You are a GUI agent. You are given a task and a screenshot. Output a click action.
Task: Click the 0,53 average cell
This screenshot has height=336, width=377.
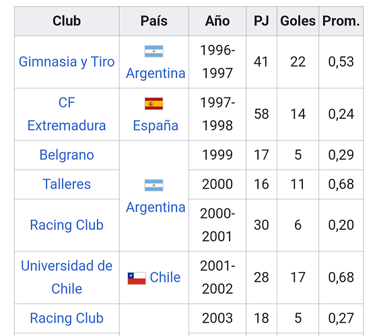click(x=341, y=62)
